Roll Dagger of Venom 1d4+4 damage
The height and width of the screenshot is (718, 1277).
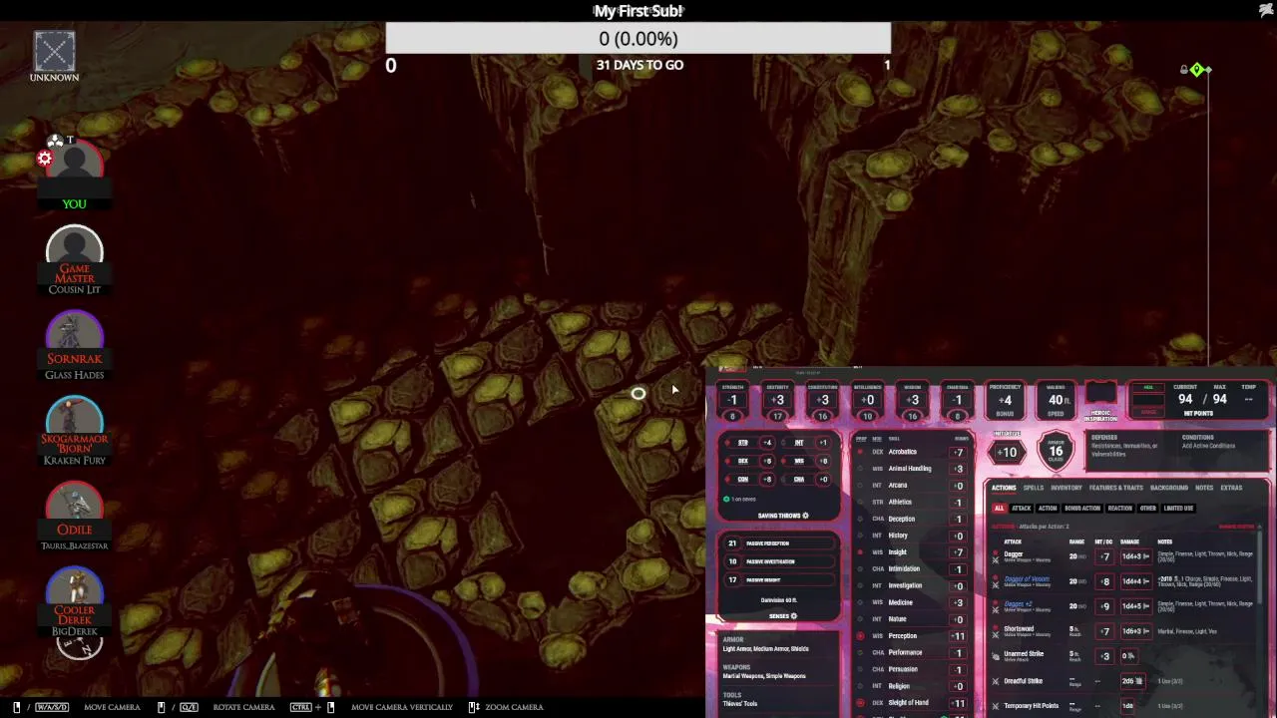coord(1135,581)
